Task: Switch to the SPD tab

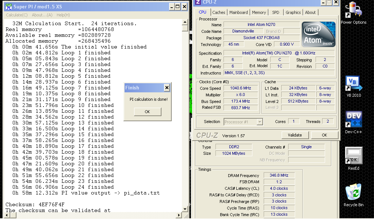Action: [276, 12]
